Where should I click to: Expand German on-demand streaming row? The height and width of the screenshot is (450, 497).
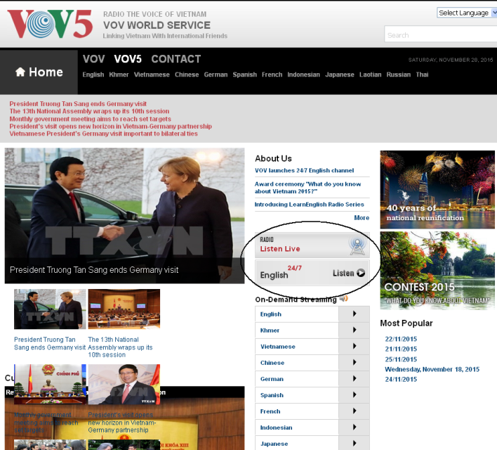(354, 379)
